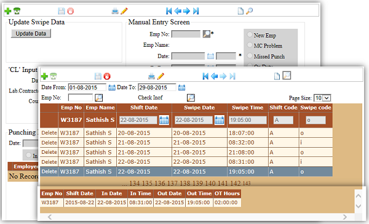Click recycle delete icon in back window toolbar
The width and height of the screenshot is (369, 224).
pyautogui.click(x=17, y=11)
